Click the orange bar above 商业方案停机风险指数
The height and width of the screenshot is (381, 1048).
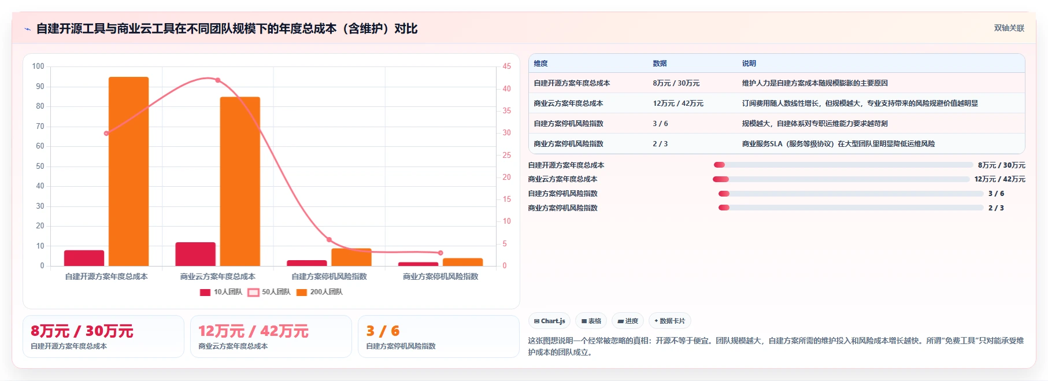point(462,262)
